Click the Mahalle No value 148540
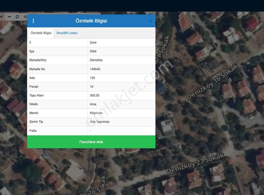 (x=95, y=69)
